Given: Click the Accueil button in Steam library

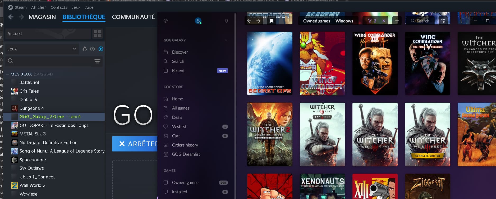Looking at the screenshot, I should click(48, 34).
